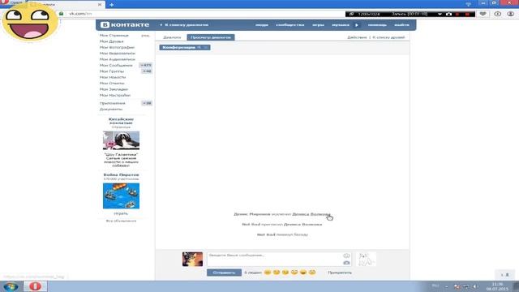Click the 'Китайские хохлатые' ad title
The height and width of the screenshot is (292, 519).
point(121,121)
